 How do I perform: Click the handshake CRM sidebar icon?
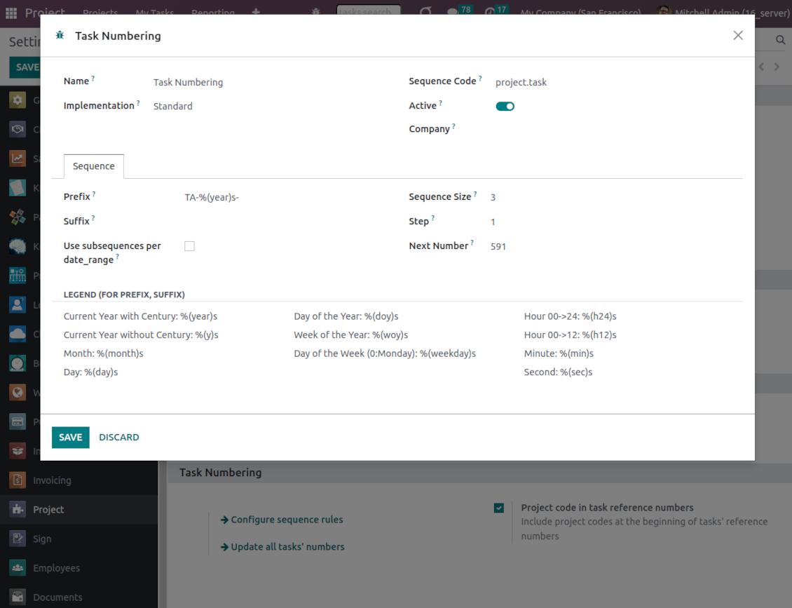(18, 129)
